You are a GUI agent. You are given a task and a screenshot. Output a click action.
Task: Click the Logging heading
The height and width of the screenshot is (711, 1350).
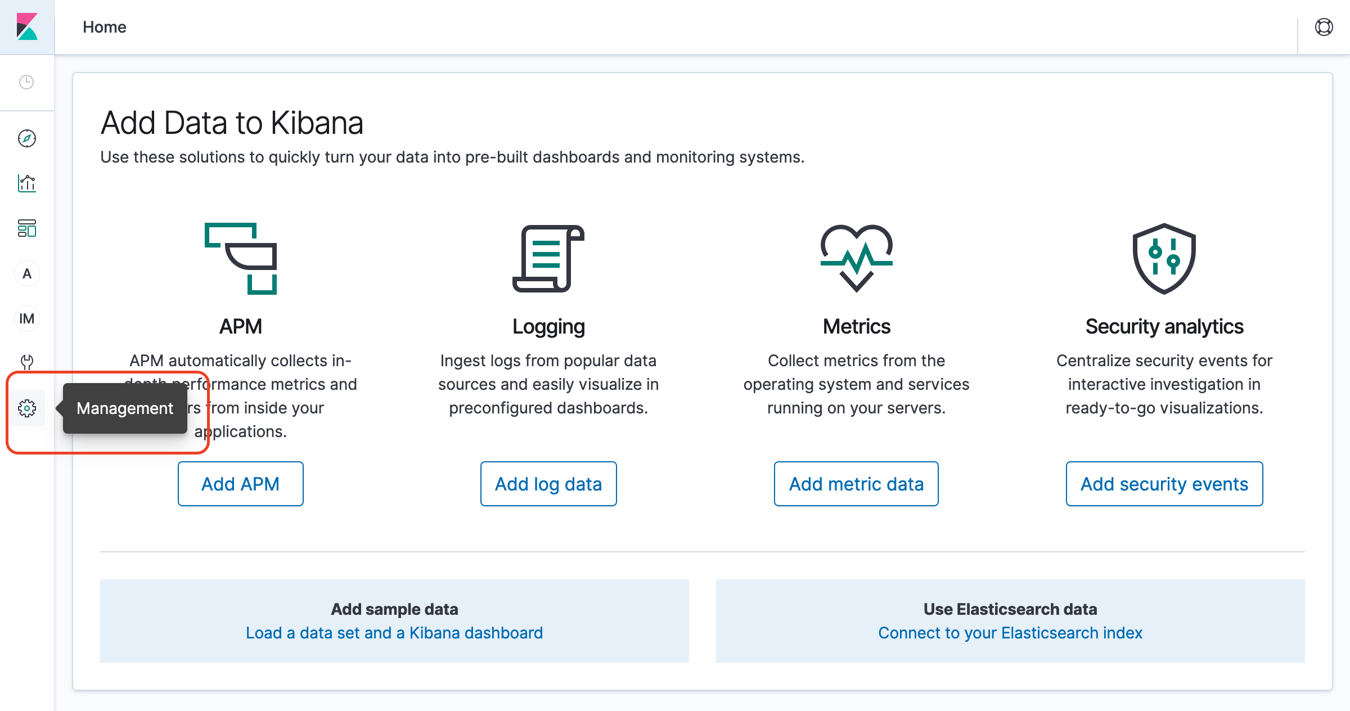[x=548, y=326]
